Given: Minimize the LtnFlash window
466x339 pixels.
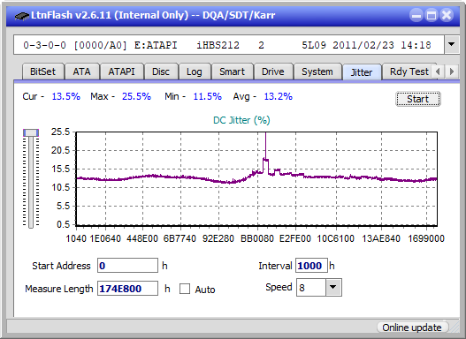Looking at the screenshot, I should point(416,15).
